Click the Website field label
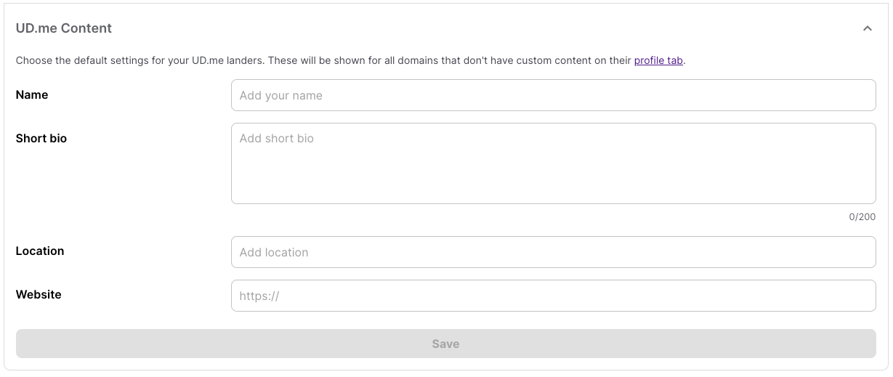This screenshot has height=377, width=893. click(39, 295)
